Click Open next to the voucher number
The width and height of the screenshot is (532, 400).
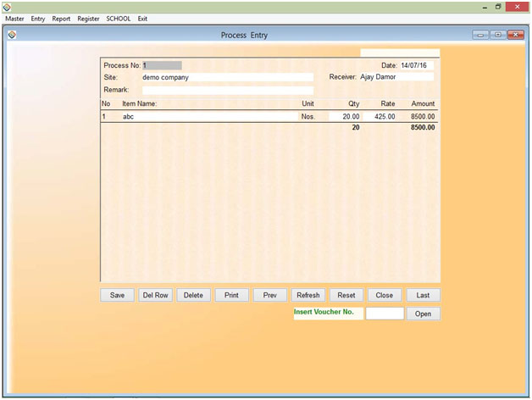pos(423,314)
